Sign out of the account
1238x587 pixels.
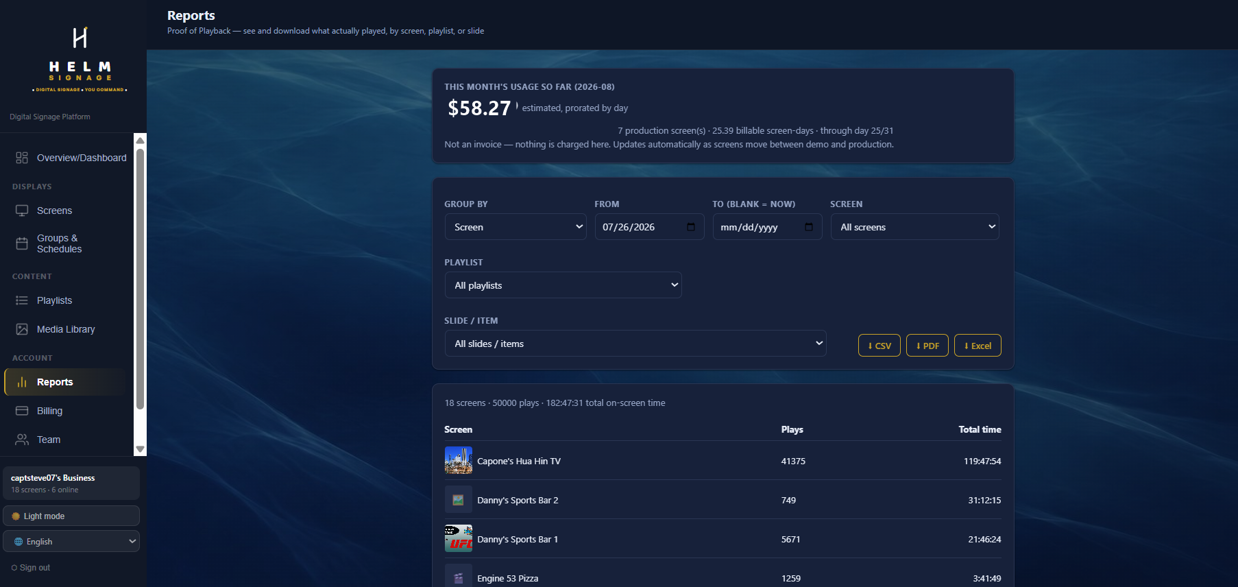(31, 568)
